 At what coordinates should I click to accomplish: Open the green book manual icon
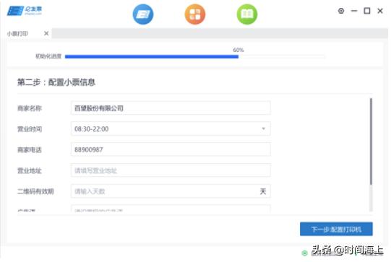(247, 14)
